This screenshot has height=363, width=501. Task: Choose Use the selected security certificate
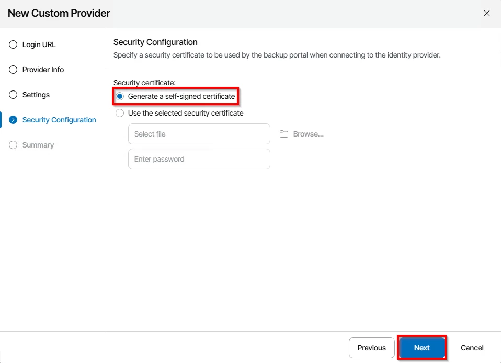(120, 113)
